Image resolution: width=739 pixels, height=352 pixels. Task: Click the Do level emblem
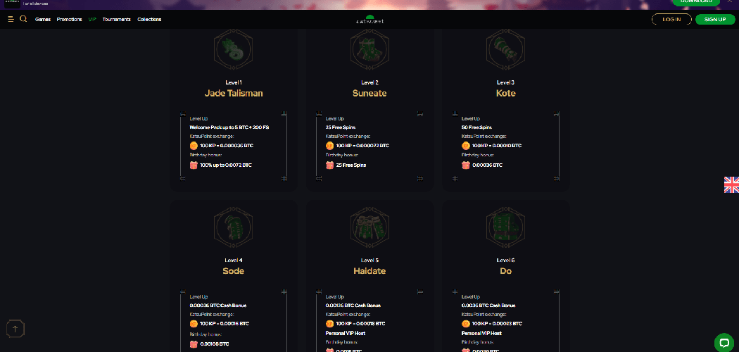click(505, 227)
